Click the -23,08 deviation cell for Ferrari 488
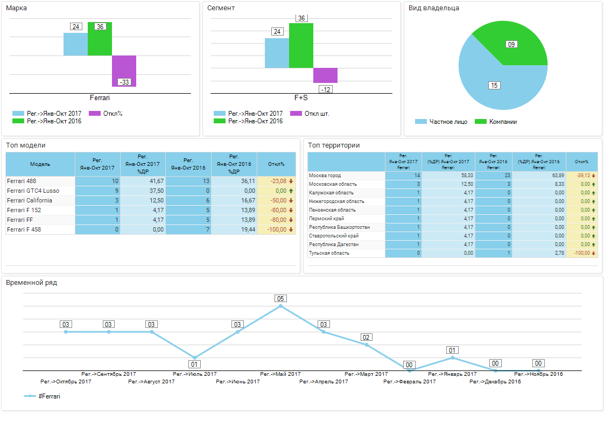604x427 pixels. coord(277,181)
